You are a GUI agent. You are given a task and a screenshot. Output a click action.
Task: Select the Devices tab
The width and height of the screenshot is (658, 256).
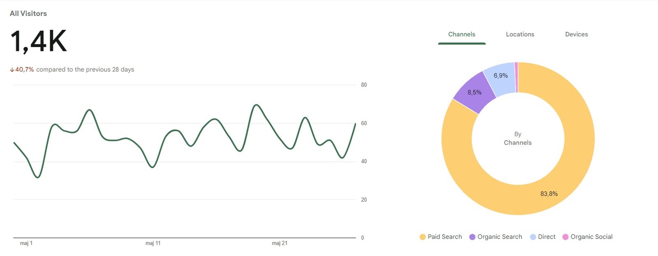tap(576, 34)
